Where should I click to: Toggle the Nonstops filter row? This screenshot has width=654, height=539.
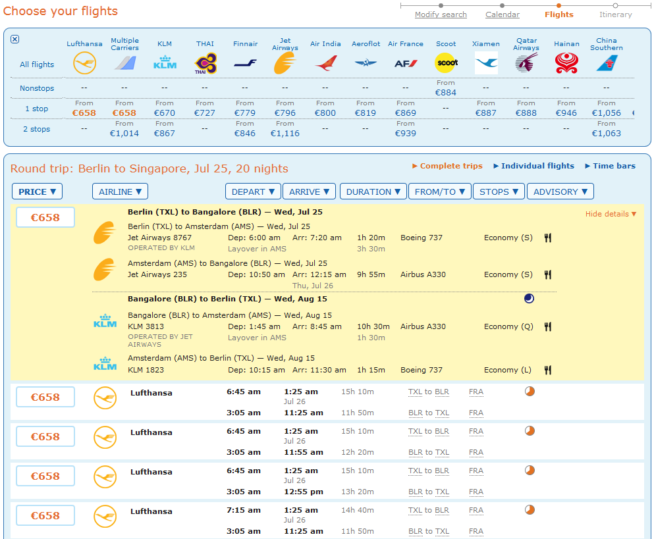click(x=36, y=88)
